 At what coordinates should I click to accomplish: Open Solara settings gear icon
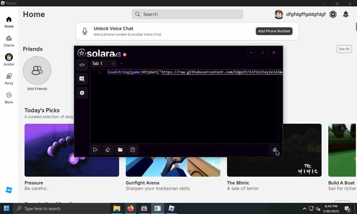[x=82, y=93]
